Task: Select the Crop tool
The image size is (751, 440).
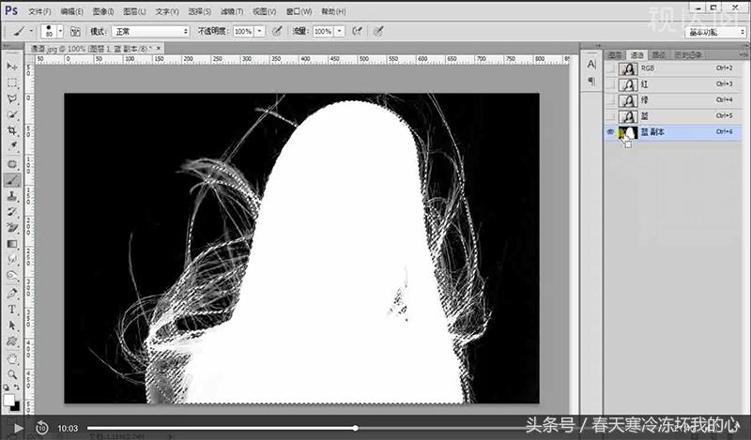Action: click(x=12, y=130)
